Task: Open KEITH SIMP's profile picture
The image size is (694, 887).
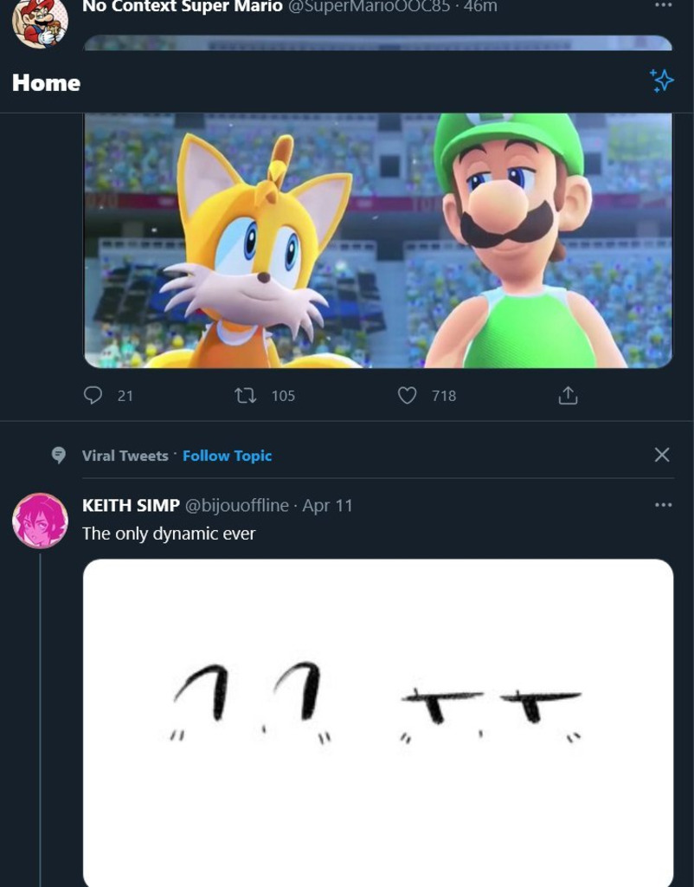Action: pos(40,521)
